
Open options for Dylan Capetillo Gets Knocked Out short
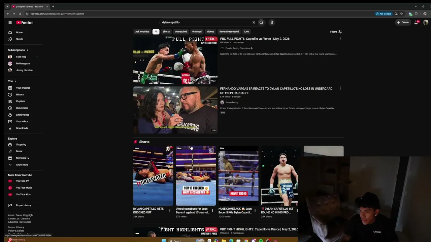click(x=170, y=210)
